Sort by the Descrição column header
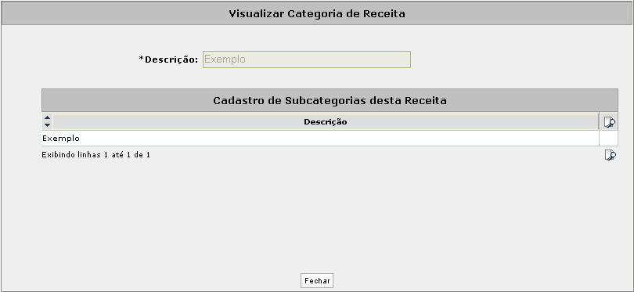Image resolution: width=634 pixels, height=292 pixels. (x=326, y=122)
